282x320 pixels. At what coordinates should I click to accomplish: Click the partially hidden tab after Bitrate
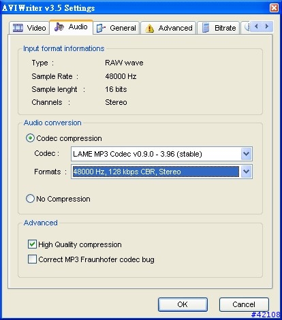245,28
